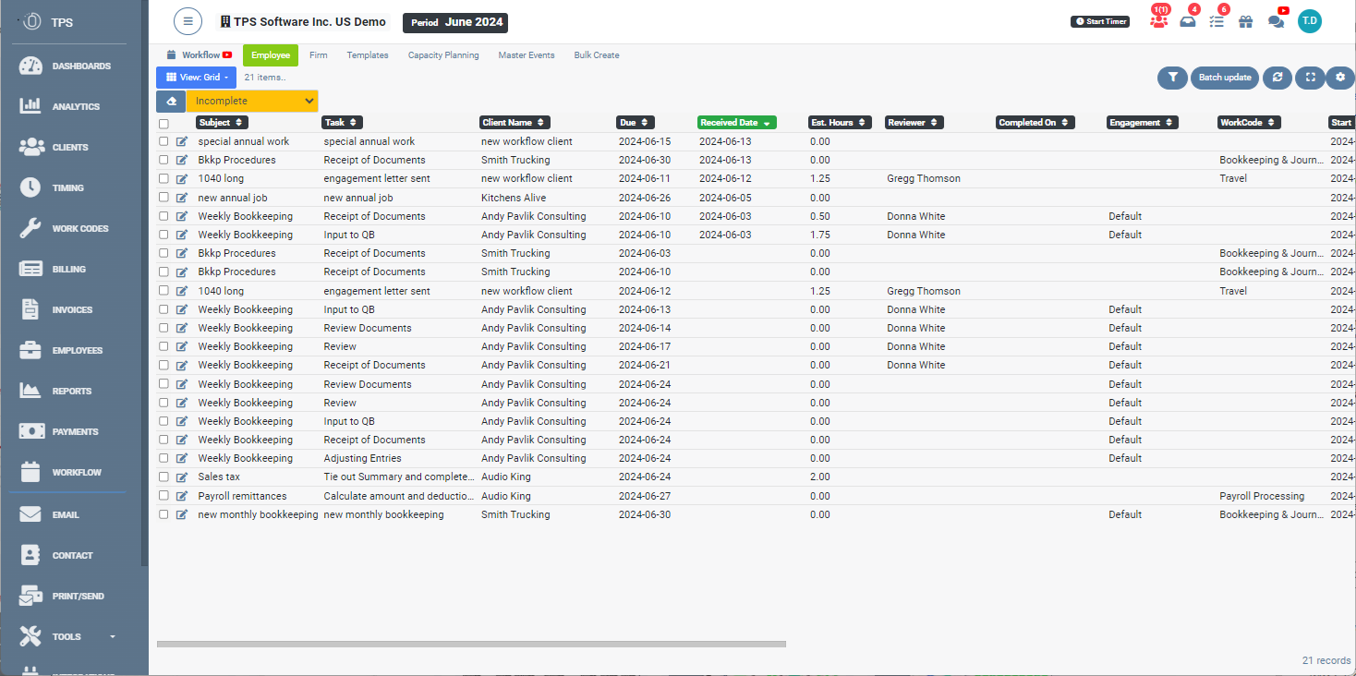Open the gift icon

pos(1246,21)
